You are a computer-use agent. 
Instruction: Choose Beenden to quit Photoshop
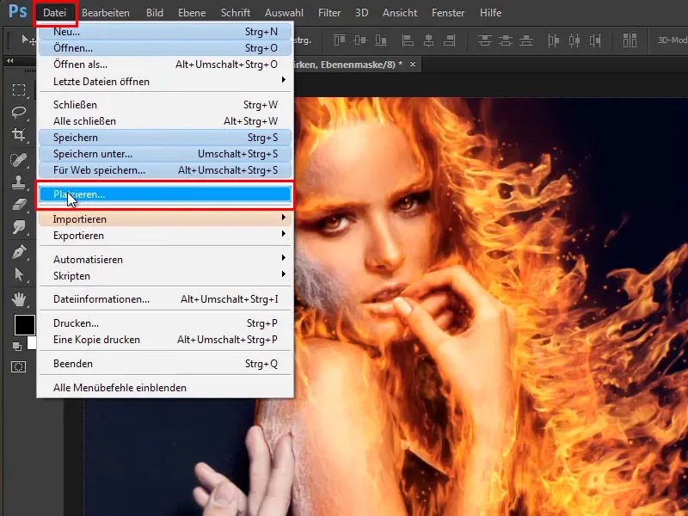[x=165, y=364]
